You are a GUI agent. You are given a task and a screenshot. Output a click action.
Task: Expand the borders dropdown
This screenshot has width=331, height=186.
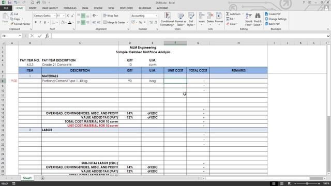(x=57, y=22)
